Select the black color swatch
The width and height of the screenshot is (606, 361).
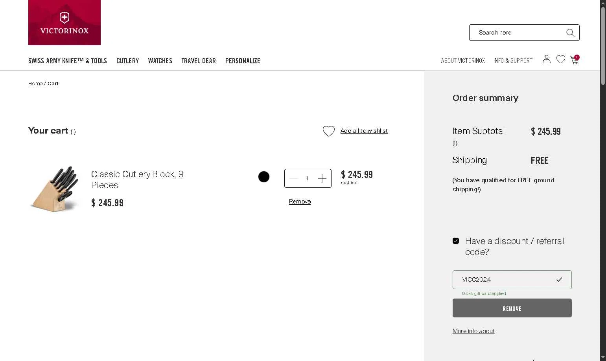click(264, 177)
